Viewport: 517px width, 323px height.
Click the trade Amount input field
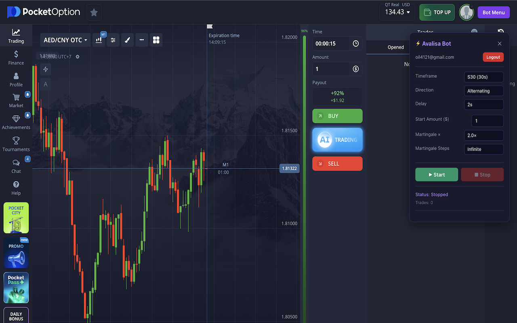click(331, 69)
